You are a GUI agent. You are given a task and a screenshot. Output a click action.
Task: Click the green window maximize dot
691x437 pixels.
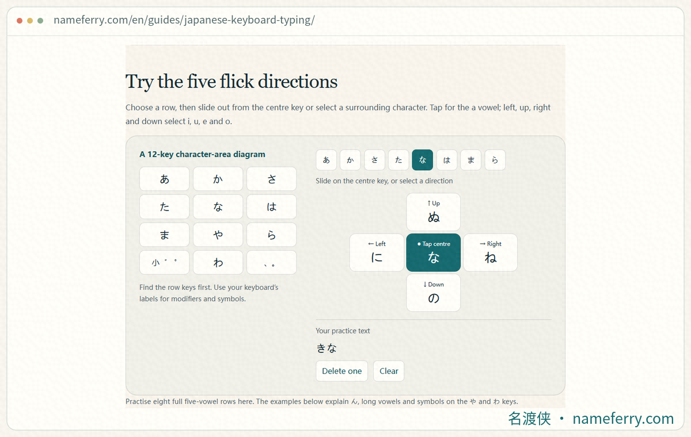[x=40, y=21]
